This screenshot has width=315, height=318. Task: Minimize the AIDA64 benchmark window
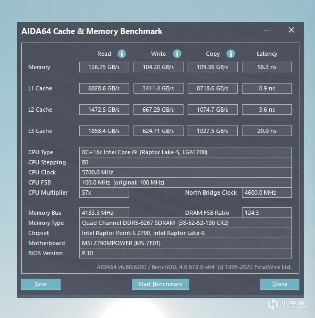pyautogui.click(x=267, y=30)
